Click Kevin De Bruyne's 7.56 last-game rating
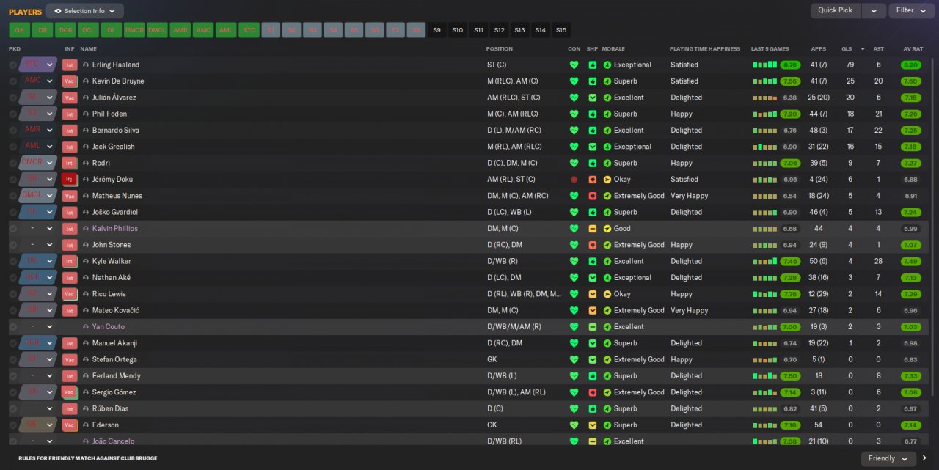The height and width of the screenshot is (470, 939). tap(790, 81)
